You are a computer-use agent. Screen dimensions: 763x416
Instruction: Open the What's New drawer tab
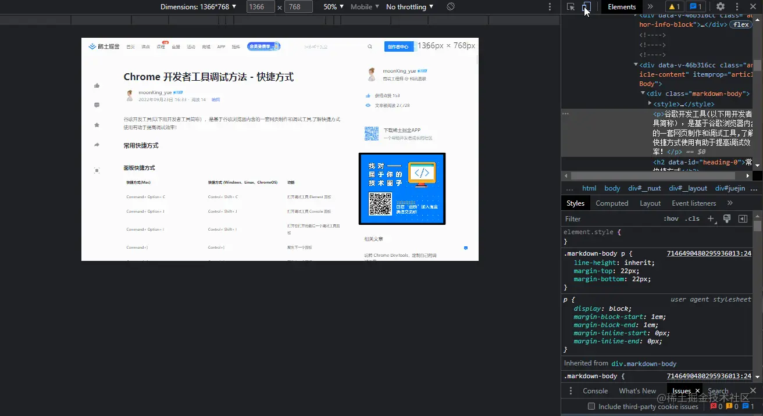click(x=637, y=391)
